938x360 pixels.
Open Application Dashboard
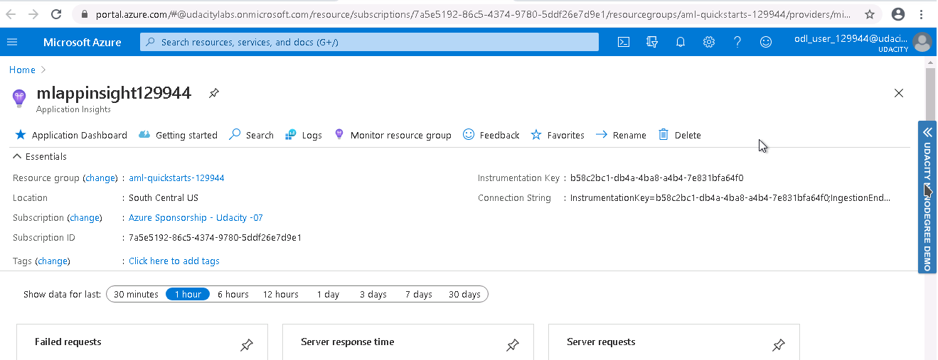(x=71, y=135)
